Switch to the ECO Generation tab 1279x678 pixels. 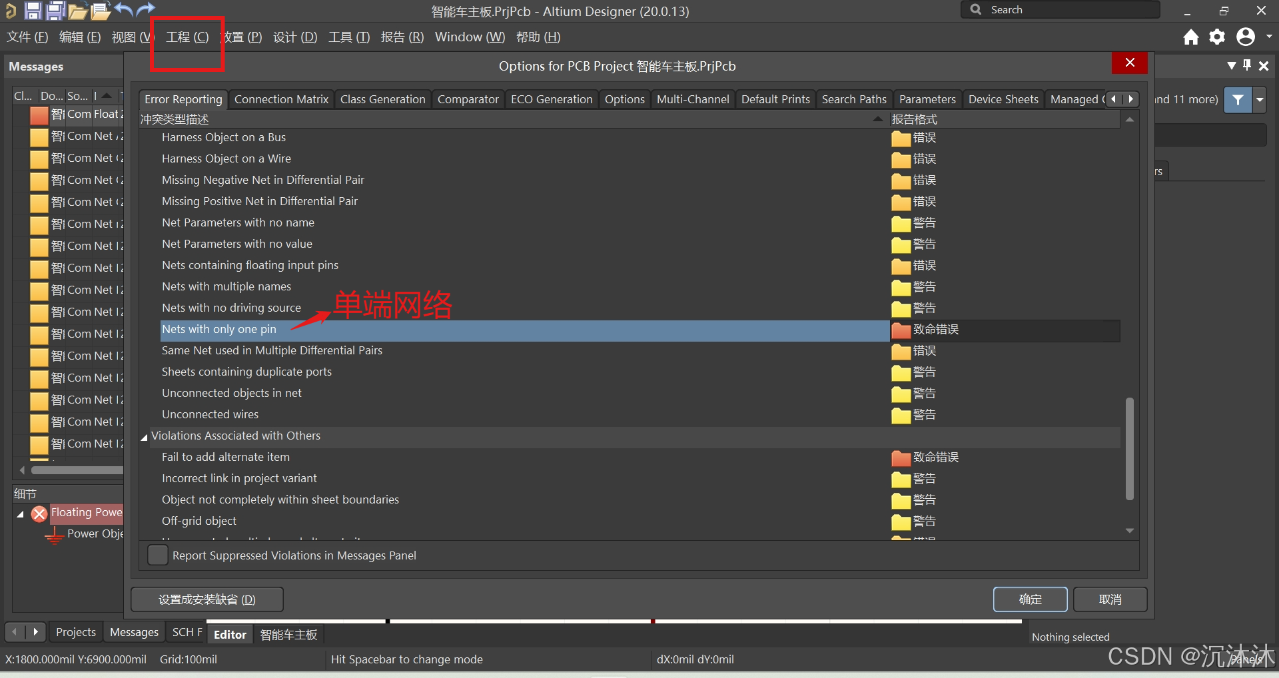[552, 99]
